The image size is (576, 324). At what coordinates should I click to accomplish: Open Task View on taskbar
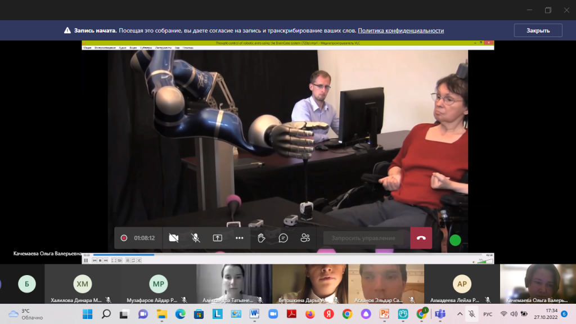(124, 314)
